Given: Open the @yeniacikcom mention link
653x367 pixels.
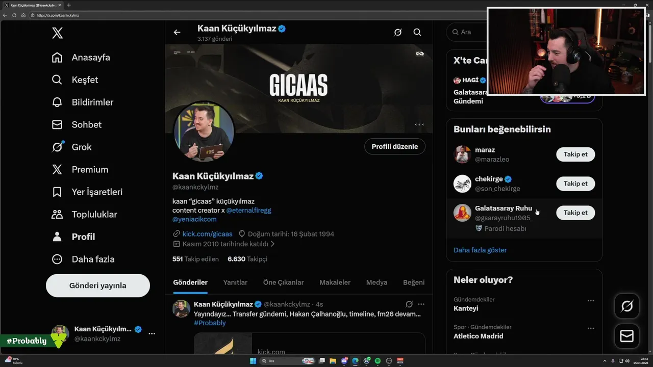Looking at the screenshot, I should (194, 219).
